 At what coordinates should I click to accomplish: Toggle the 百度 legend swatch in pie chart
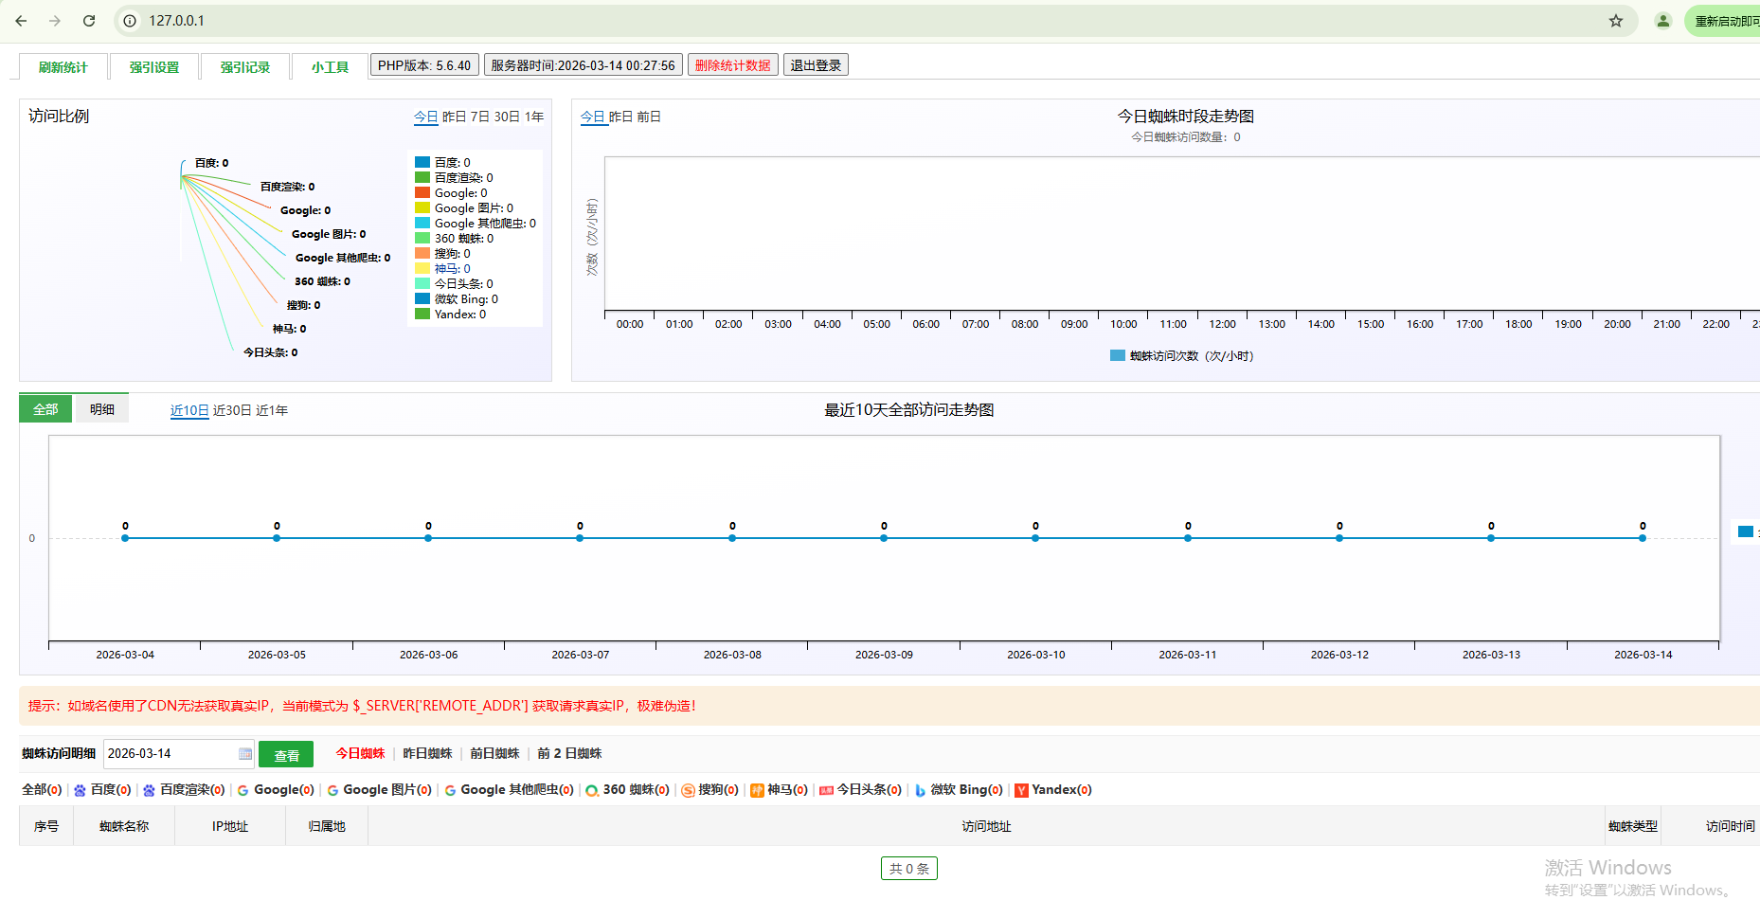[x=422, y=163]
